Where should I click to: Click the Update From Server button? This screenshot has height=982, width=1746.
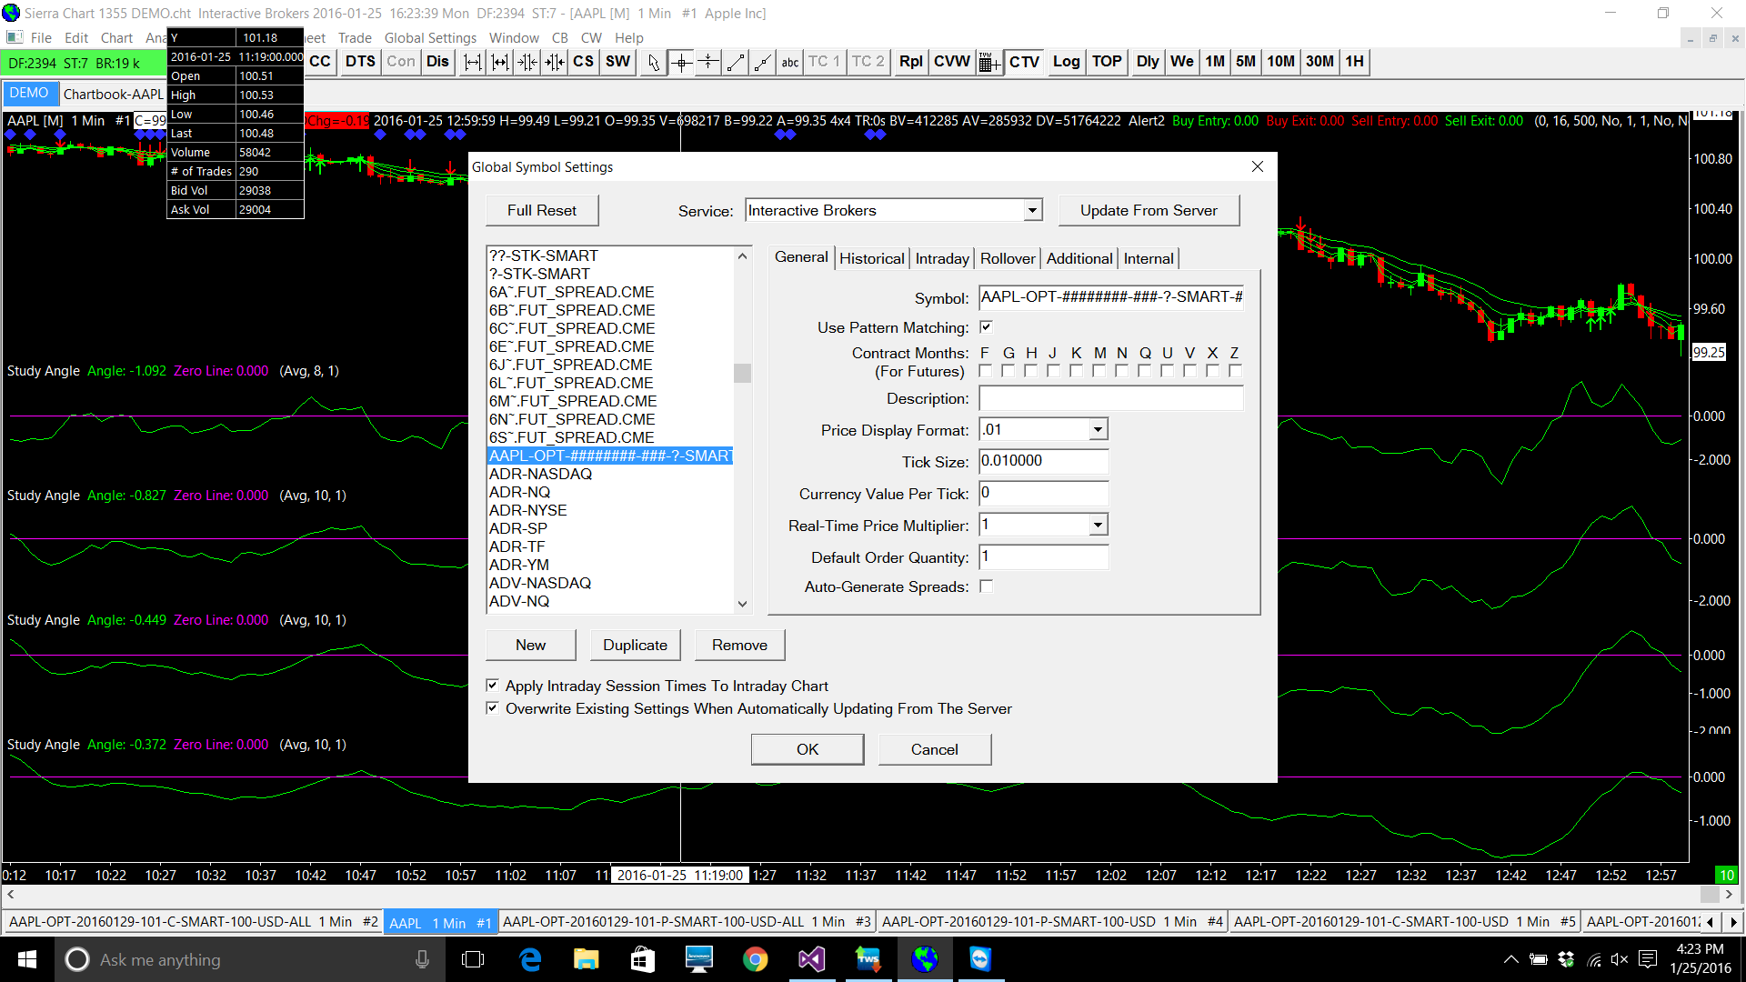1148,211
